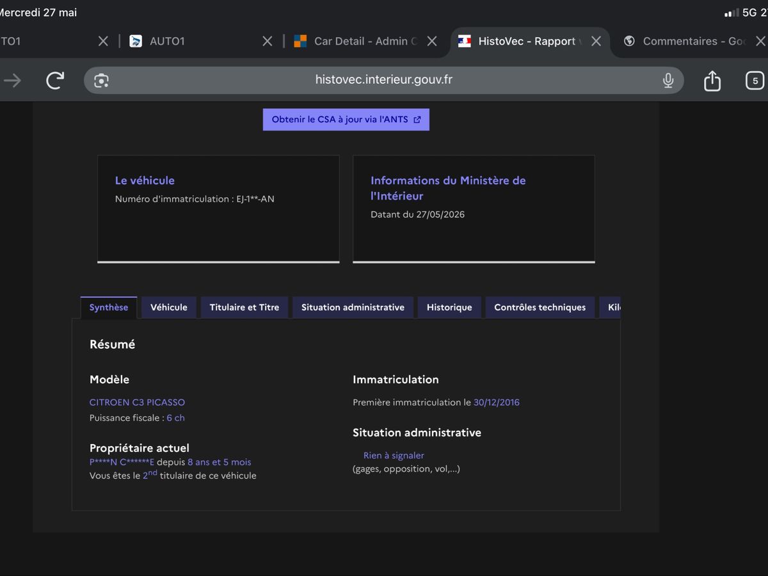Tap the Mercredi 27 mai date
This screenshot has height=576, width=768.
pyautogui.click(x=38, y=13)
